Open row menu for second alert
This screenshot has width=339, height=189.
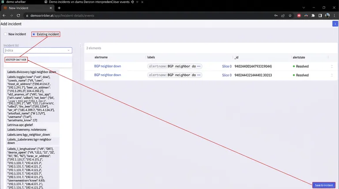point(332,75)
